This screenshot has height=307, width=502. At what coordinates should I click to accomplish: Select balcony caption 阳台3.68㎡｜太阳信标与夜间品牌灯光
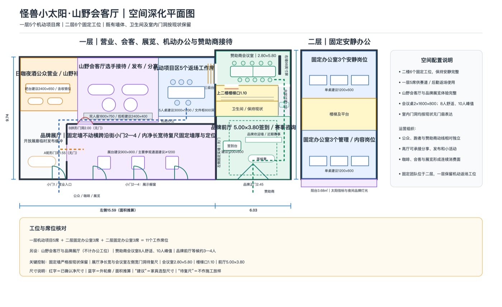(x=339, y=191)
